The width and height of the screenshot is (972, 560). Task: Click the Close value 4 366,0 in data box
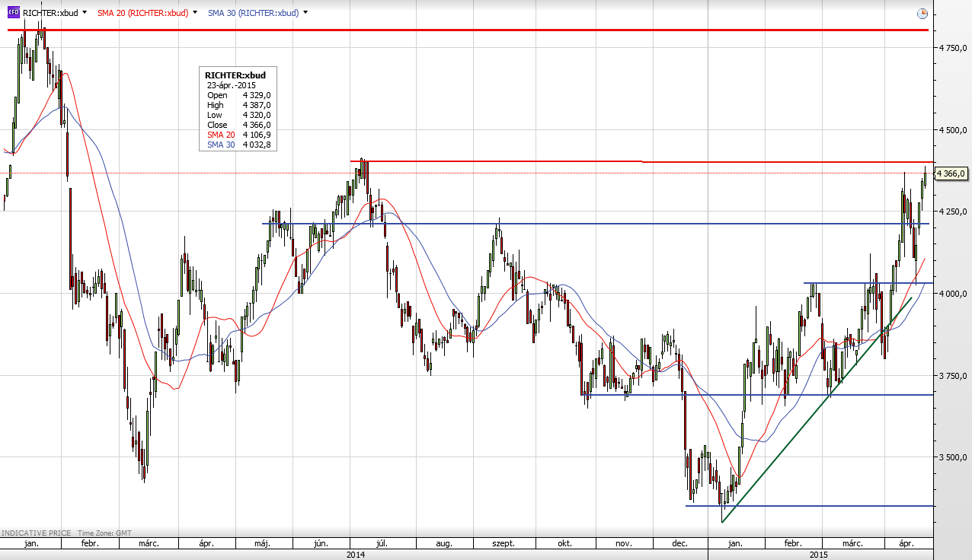pos(257,125)
